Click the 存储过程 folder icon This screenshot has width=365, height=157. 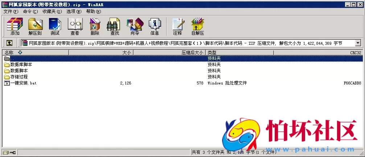click(7, 77)
